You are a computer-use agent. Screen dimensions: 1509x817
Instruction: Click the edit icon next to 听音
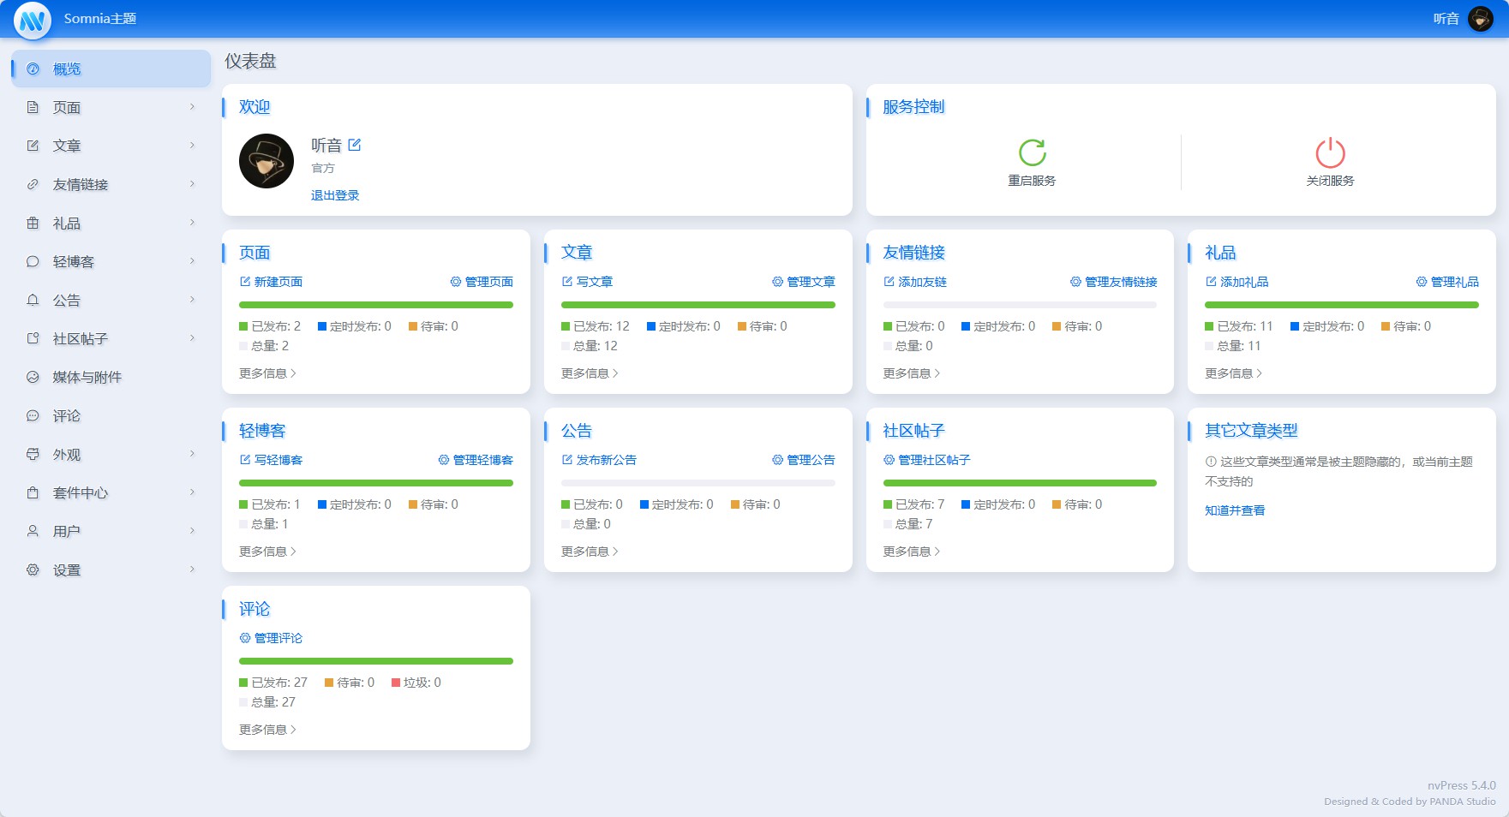pyautogui.click(x=355, y=146)
